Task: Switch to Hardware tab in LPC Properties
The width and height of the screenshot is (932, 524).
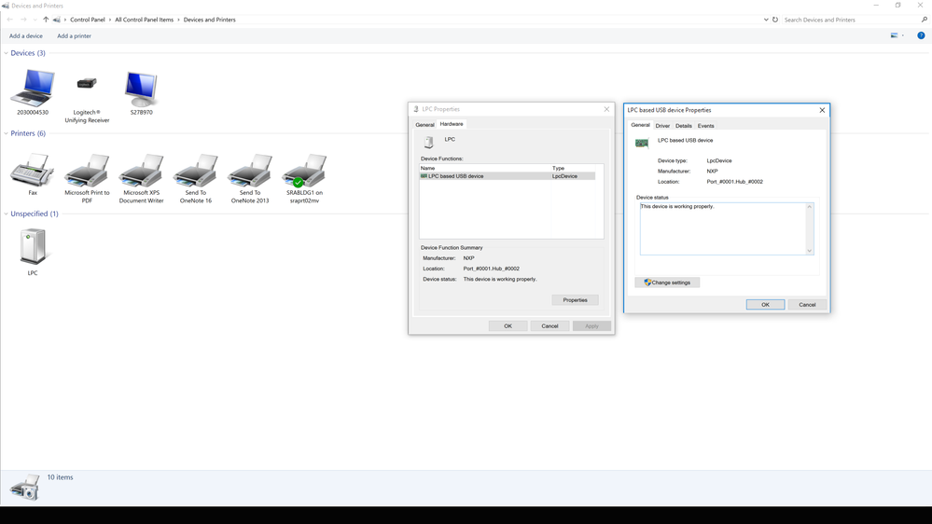Action: pyautogui.click(x=452, y=124)
